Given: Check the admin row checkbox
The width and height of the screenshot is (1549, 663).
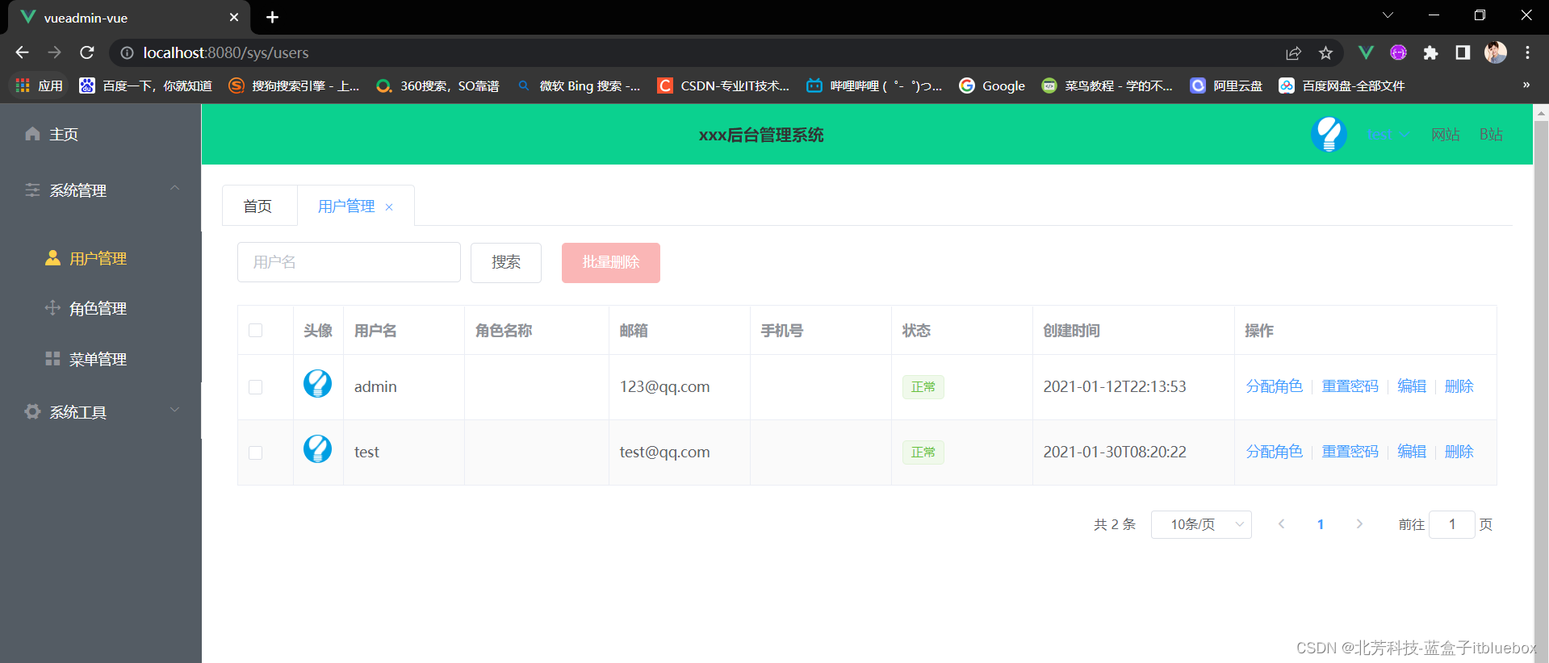Looking at the screenshot, I should pyautogui.click(x=256, y=387).
